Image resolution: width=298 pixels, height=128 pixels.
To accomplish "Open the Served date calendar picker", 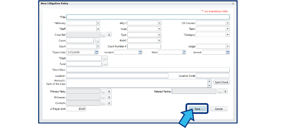I will click(228, 52).
